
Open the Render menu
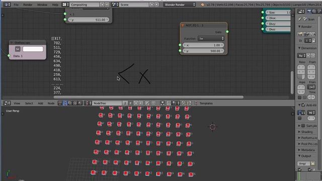28,5
